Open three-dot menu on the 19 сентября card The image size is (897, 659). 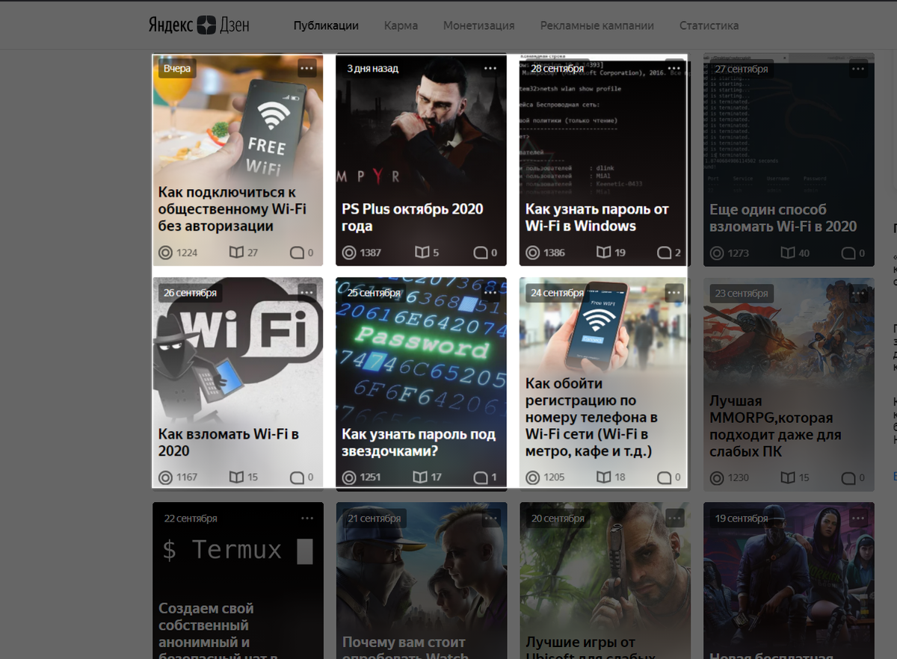click(x=858, y=518)
